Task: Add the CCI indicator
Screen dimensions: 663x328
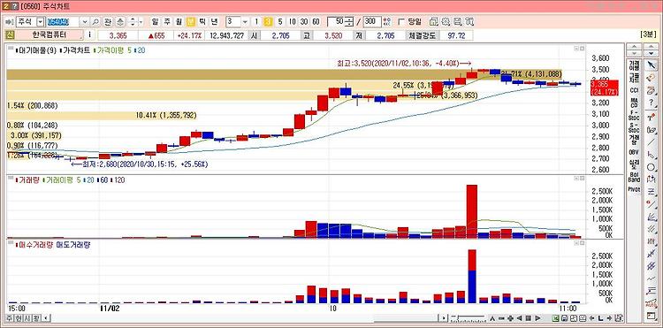Action: (634, 90)
